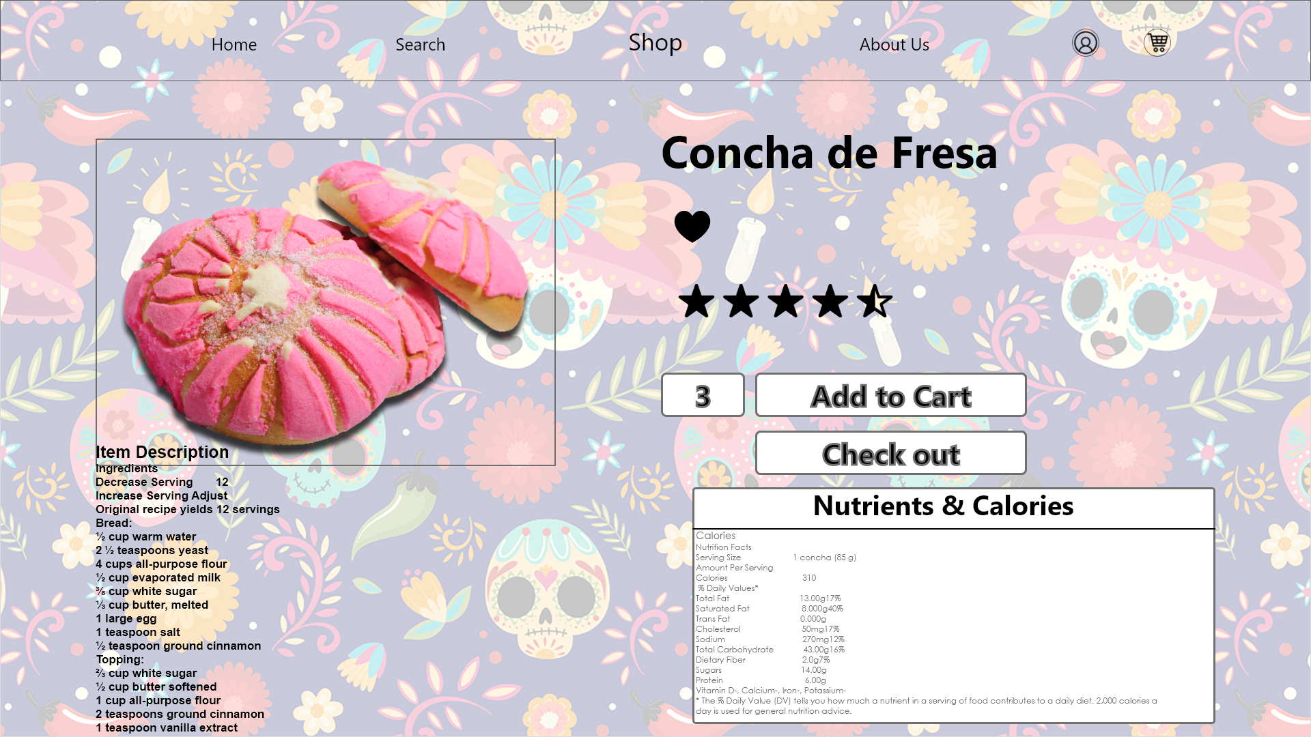The width and height of the screenshot is (1311, 737).
Task: Go to the Home menu item
Action: [x=234, y=44]
